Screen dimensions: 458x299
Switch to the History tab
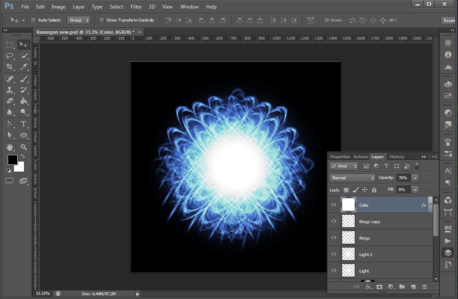[x=397, y=157]
